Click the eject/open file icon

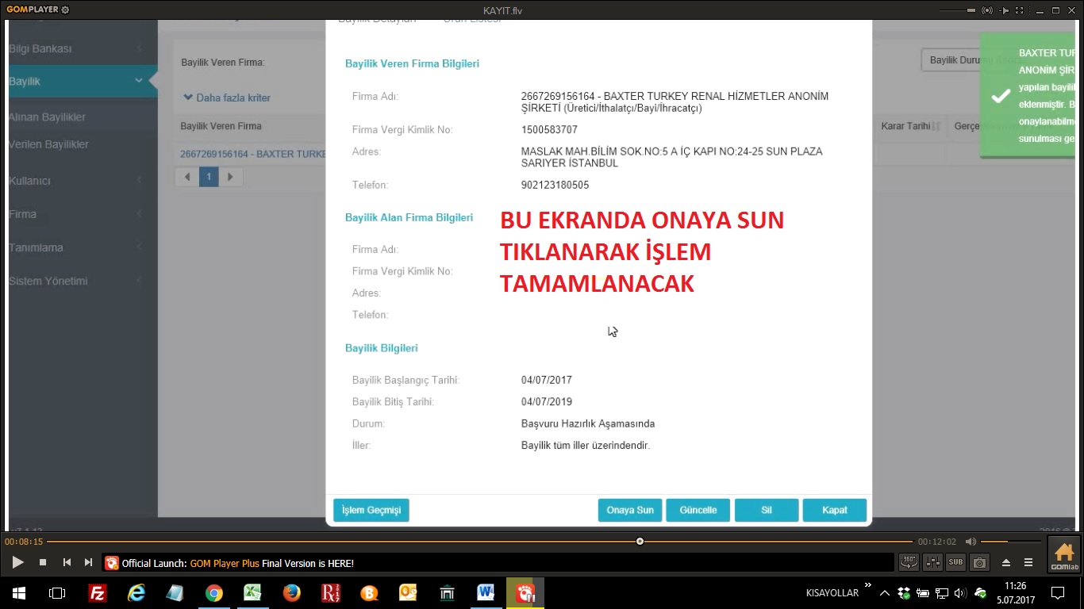tap(1006, 562)
